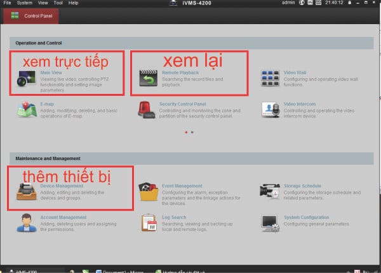Open the Help menu
The width and height of the screenshot is (381, 273).
click(73, 3)
